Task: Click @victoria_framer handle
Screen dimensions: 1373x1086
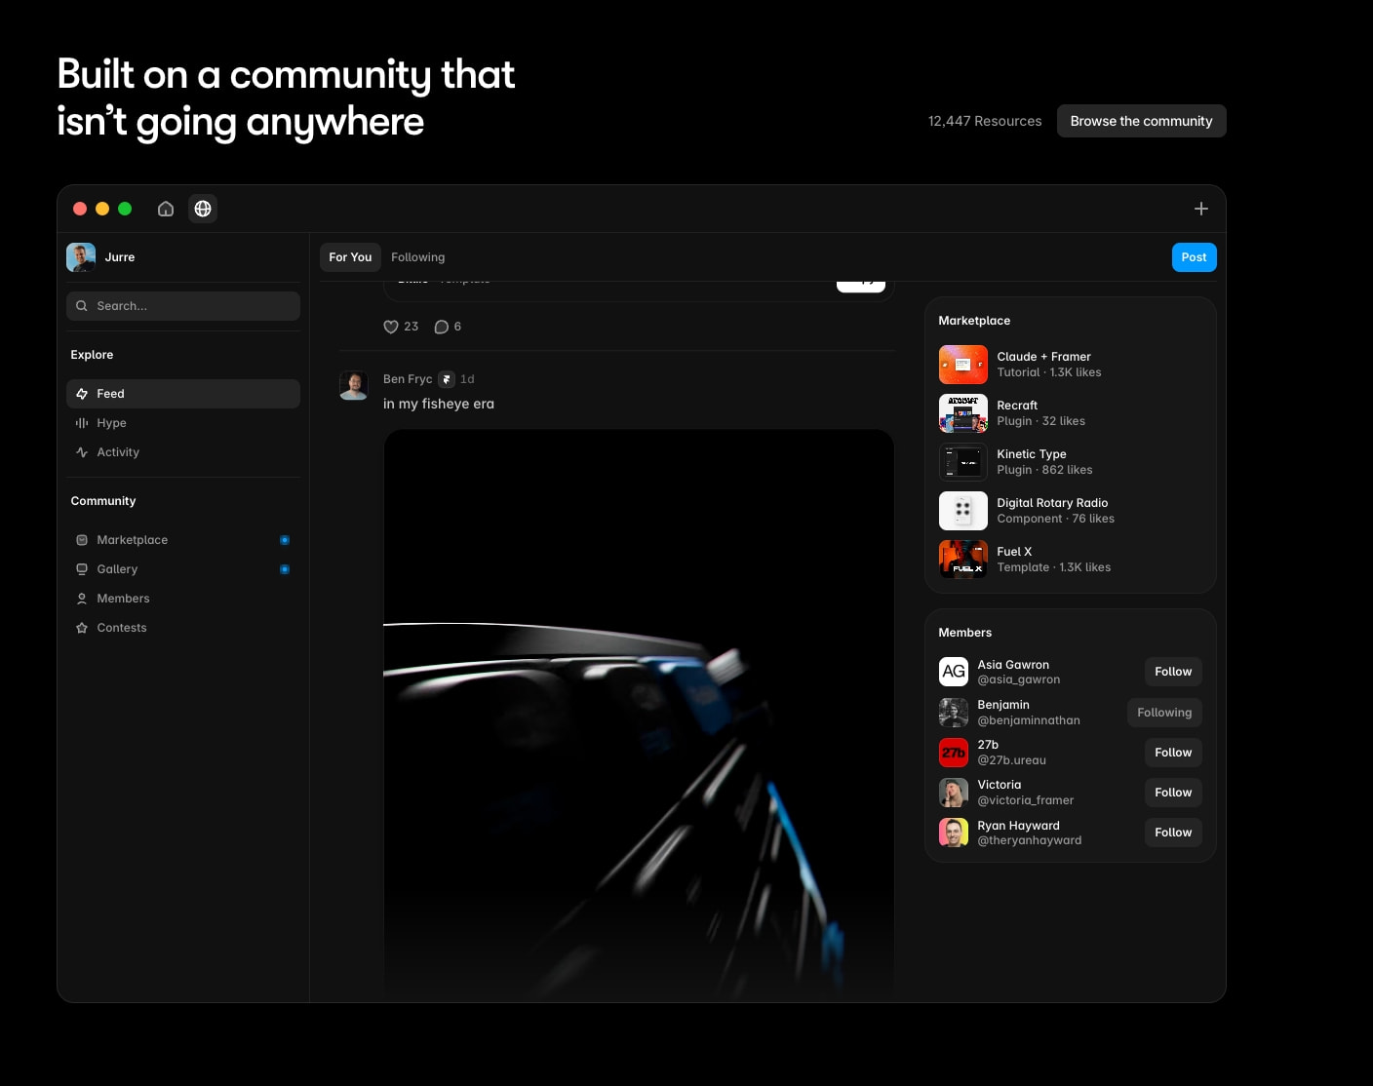Action: click(1025, 800)
